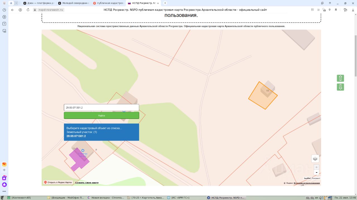
Task: Click the bookmark icon in address bar
Action: coord(336,10)
